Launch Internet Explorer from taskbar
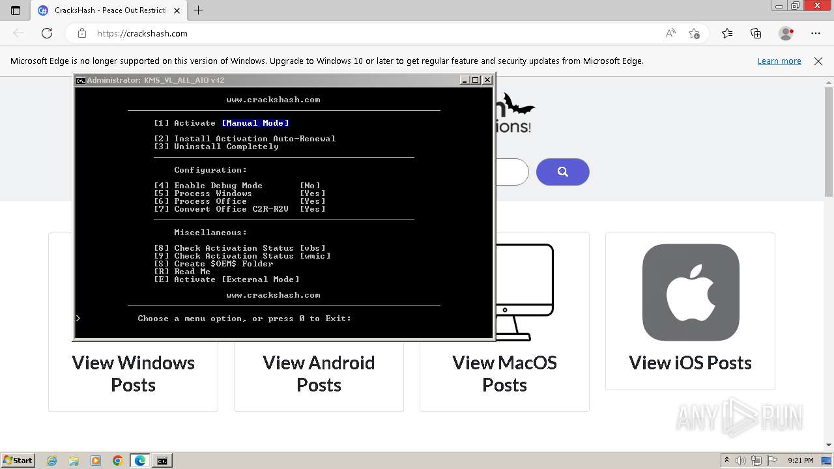 (52, 461)
